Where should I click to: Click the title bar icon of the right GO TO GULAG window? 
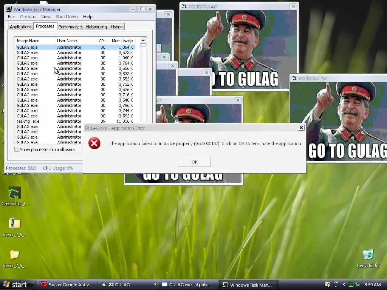click(294, 78)
